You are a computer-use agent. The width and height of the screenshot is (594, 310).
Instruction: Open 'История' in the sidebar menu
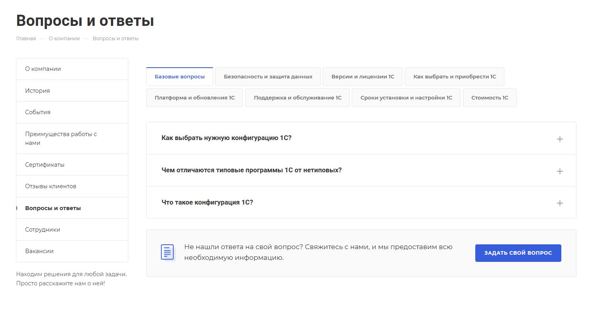pos(37,91)
